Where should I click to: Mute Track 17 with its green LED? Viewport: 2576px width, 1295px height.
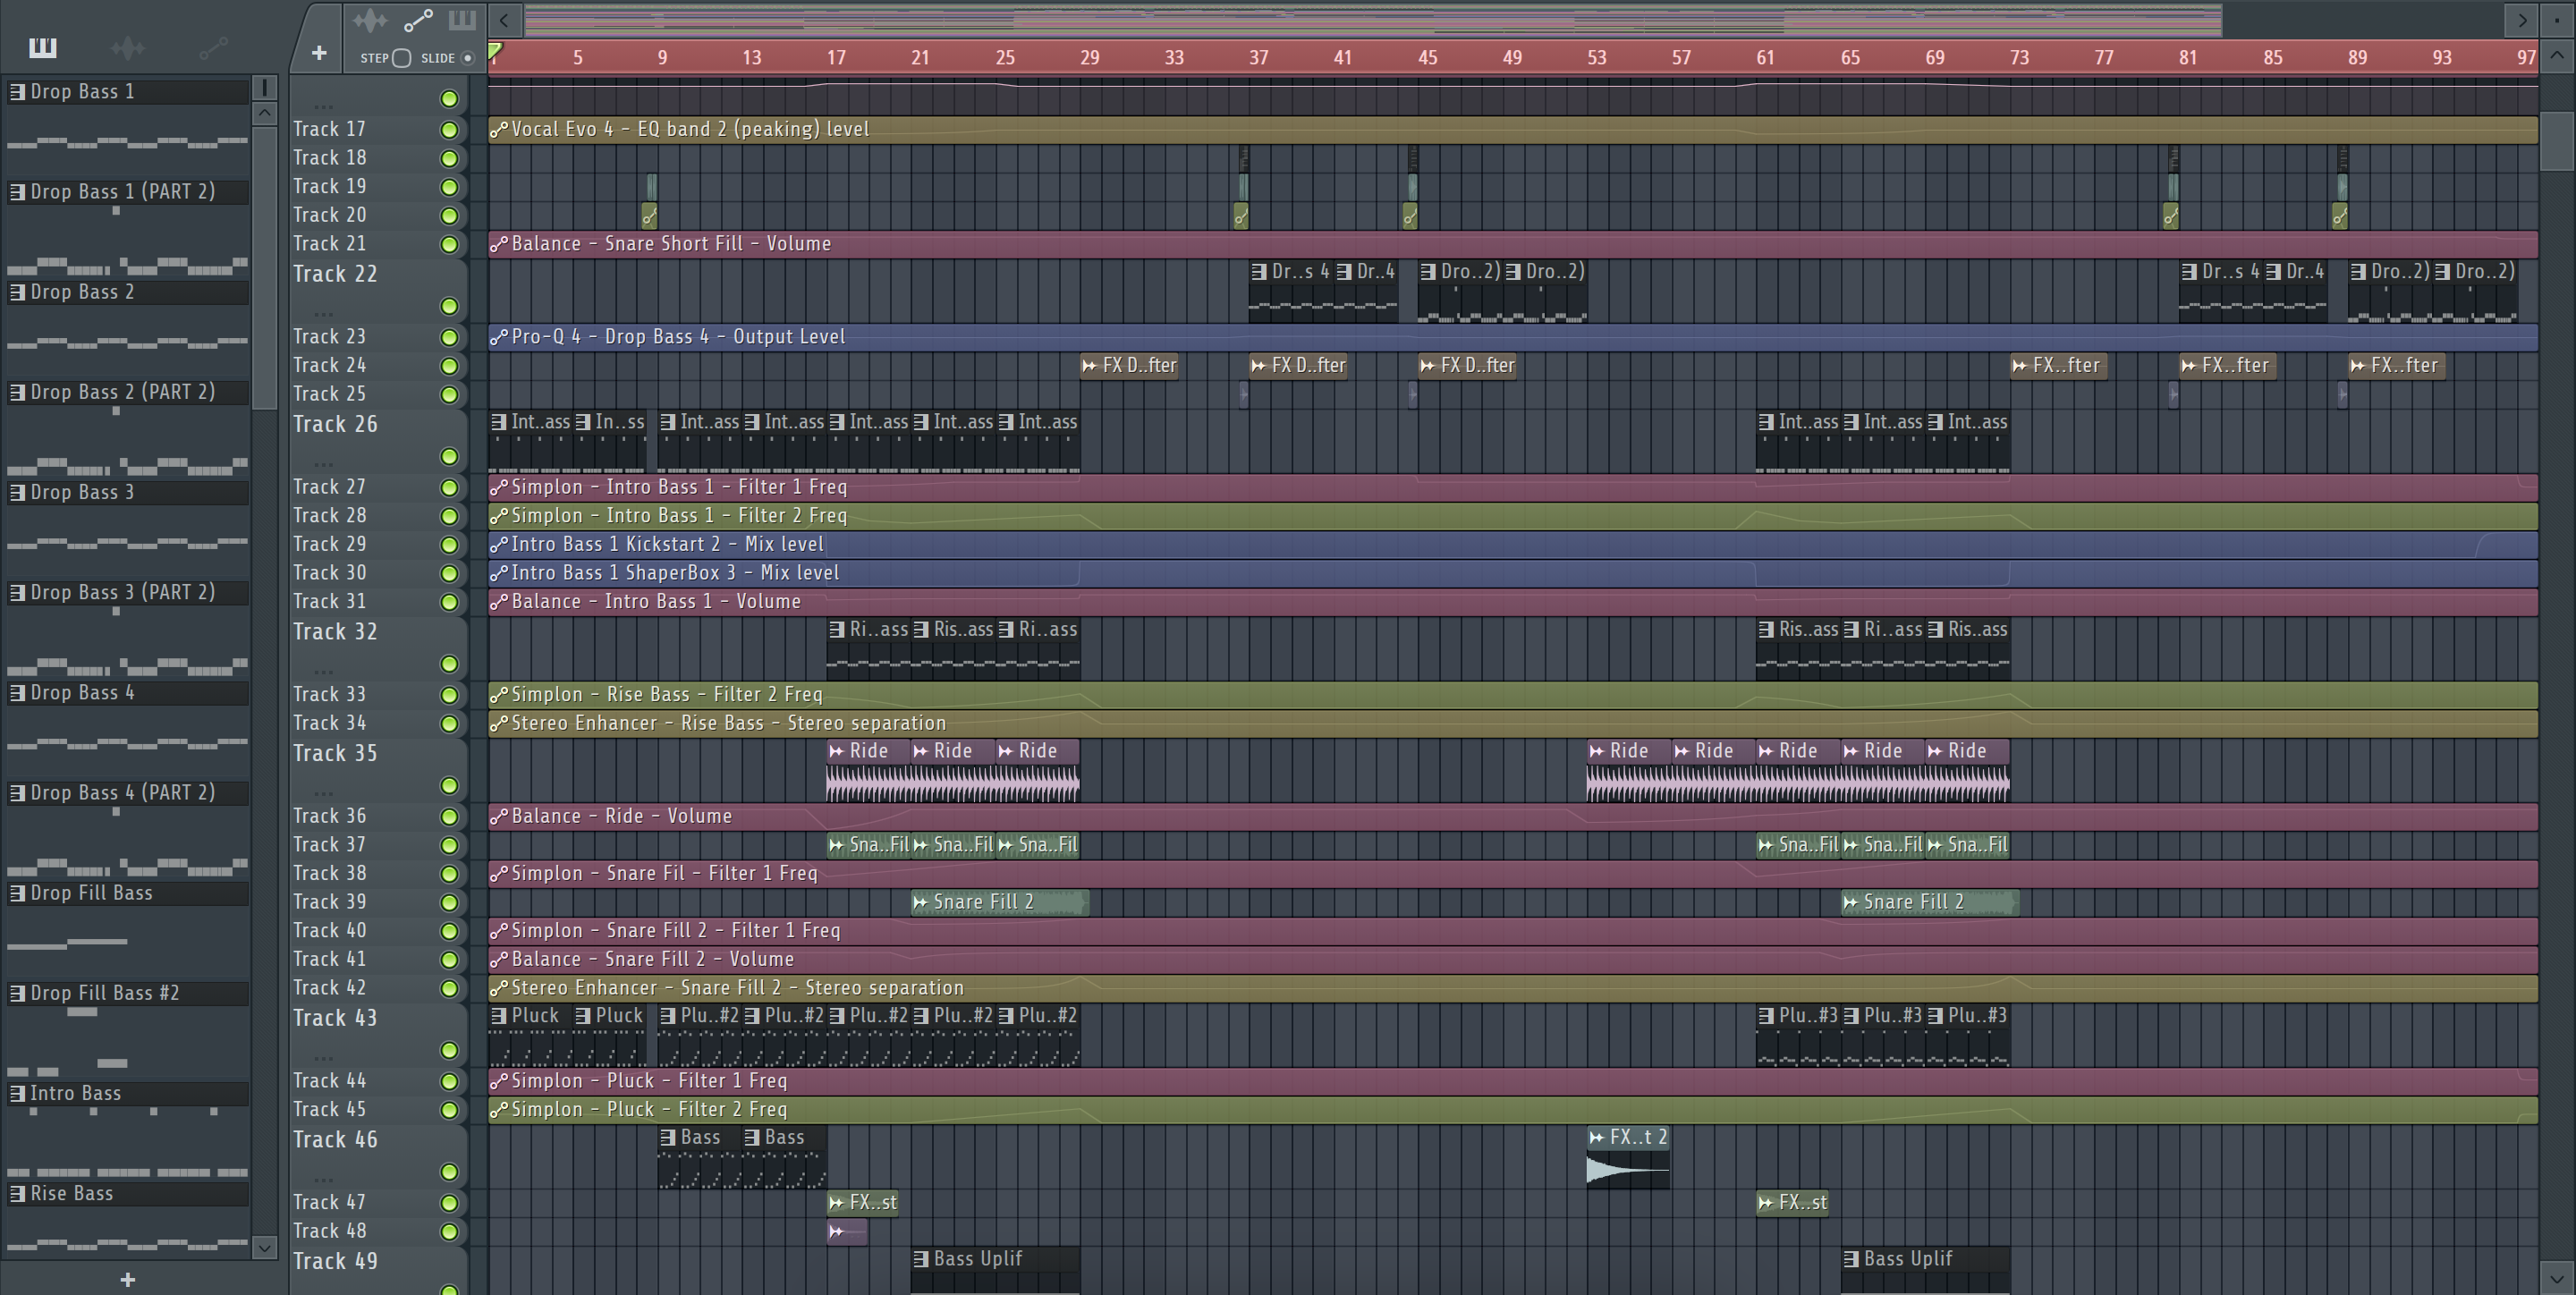(x=449, y=130)
